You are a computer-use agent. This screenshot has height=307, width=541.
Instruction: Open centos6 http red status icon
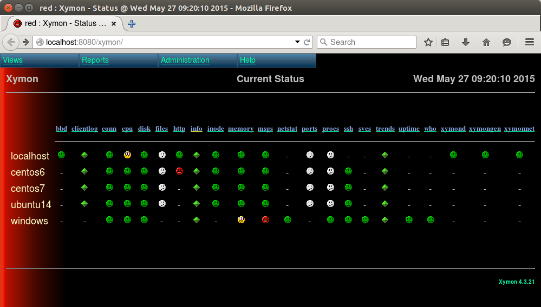pyautogui.click(x=179, y=171)
